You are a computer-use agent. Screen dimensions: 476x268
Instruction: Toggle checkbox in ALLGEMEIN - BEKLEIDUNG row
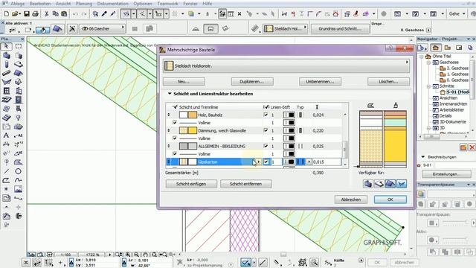click(266, 146)
